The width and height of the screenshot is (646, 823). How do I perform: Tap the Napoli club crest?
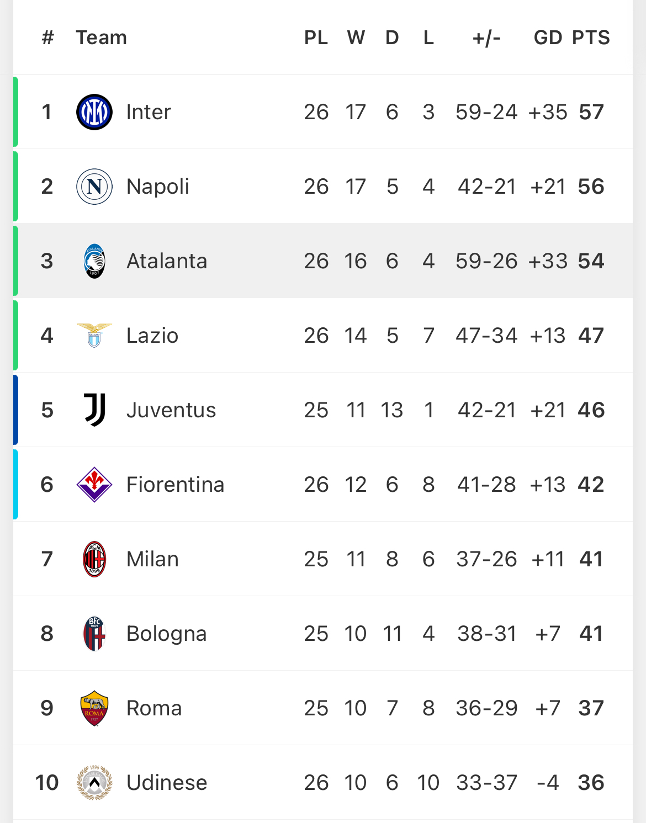point(94,187)
